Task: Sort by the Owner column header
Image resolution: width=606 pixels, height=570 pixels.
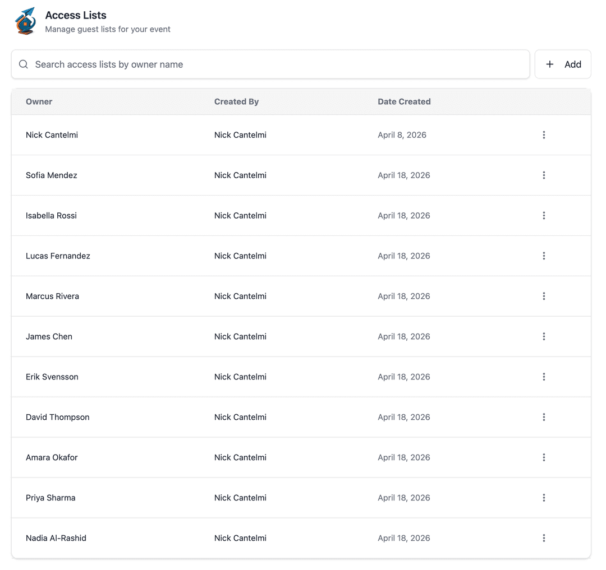Action: [x=39, y=101]
